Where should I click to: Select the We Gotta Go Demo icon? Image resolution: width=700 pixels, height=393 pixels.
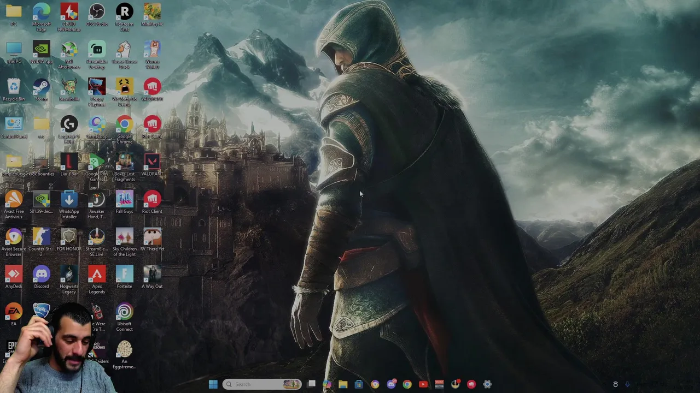(x=124, y=92)
